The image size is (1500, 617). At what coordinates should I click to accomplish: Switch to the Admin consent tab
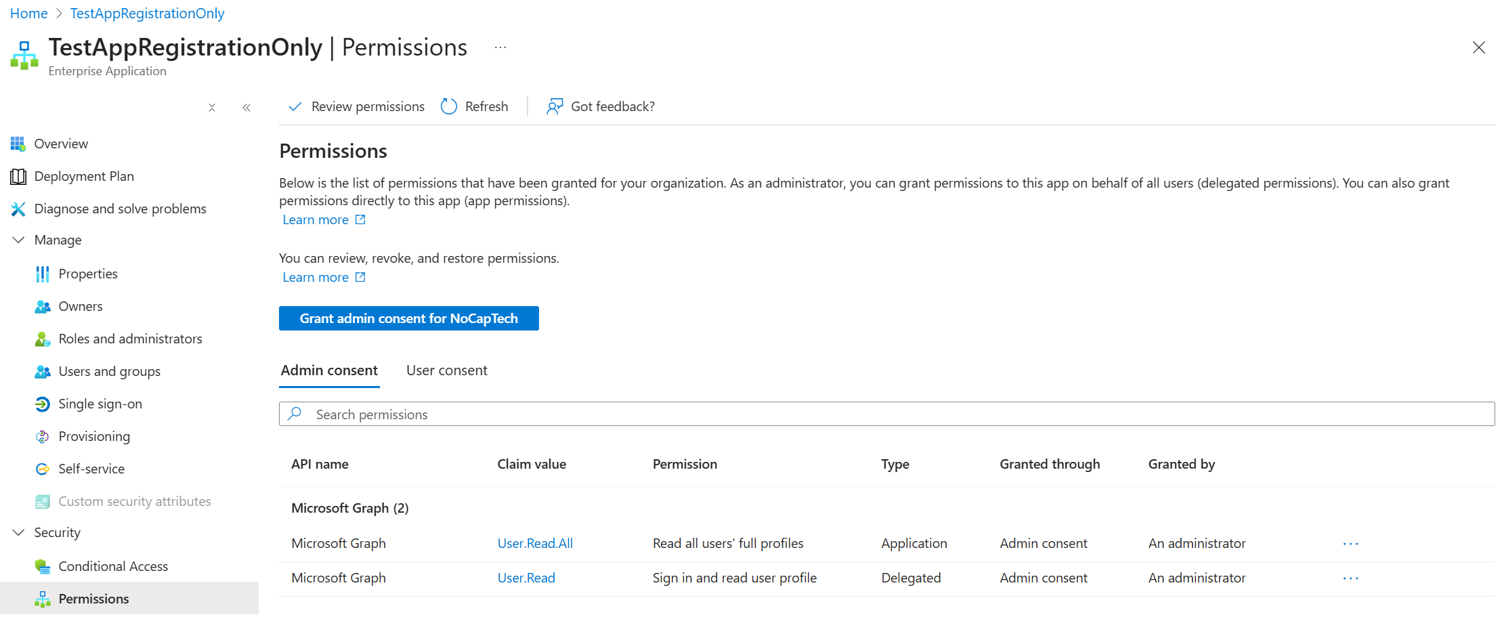(329, 370)
